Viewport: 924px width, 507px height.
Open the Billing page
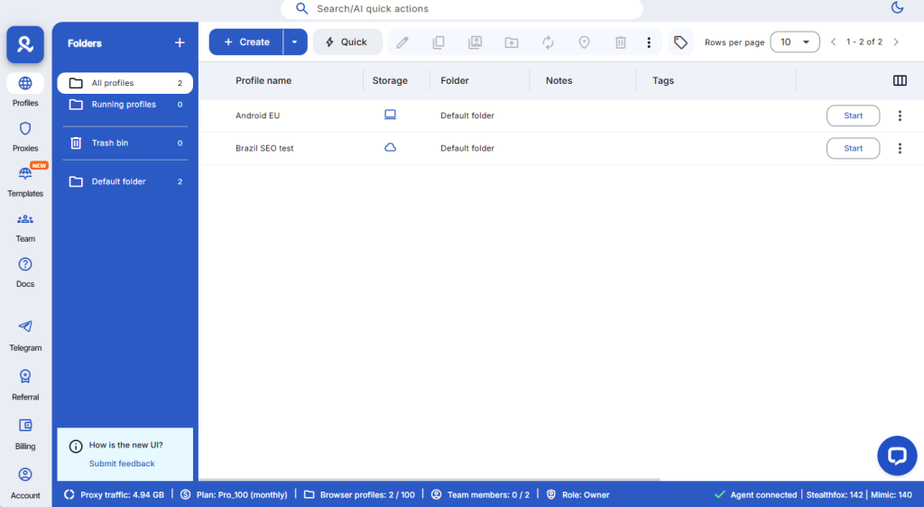point(25,433)
